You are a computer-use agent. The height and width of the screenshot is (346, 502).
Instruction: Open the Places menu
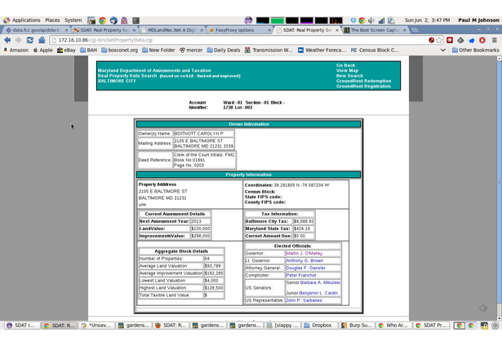pos(52,20)
